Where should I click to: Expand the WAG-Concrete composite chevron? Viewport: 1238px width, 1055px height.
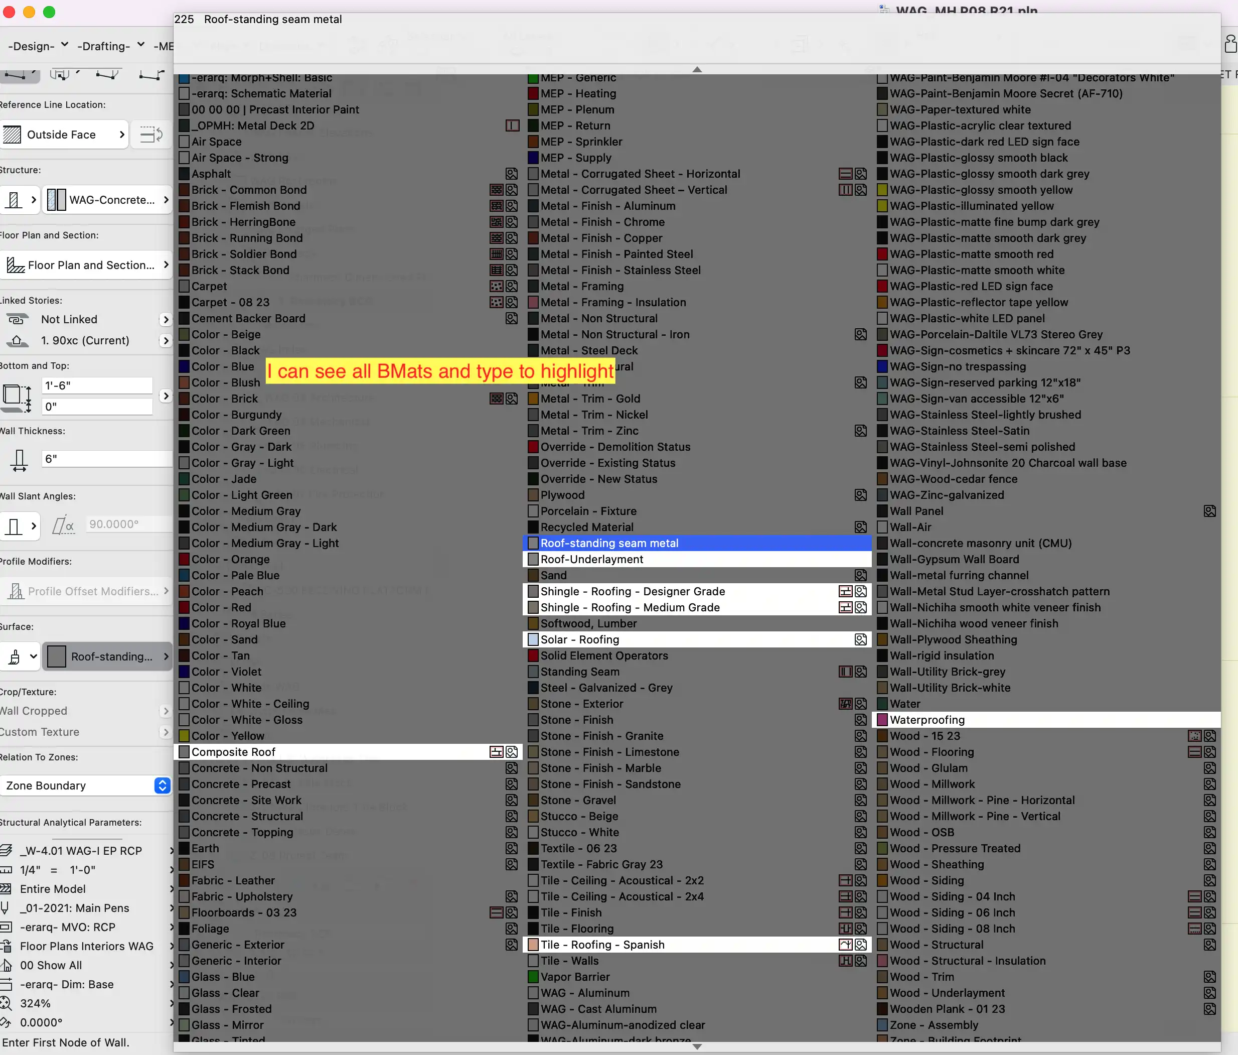pos(166,200)
